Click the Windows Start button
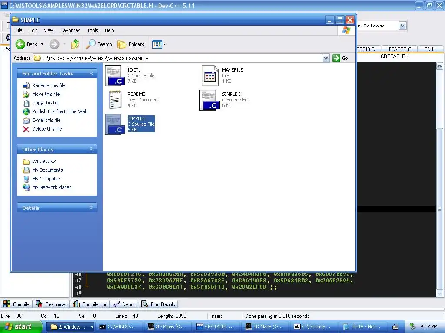Image resolution: width=445 pixels, height=333 pixels. [x=21, y=327]
